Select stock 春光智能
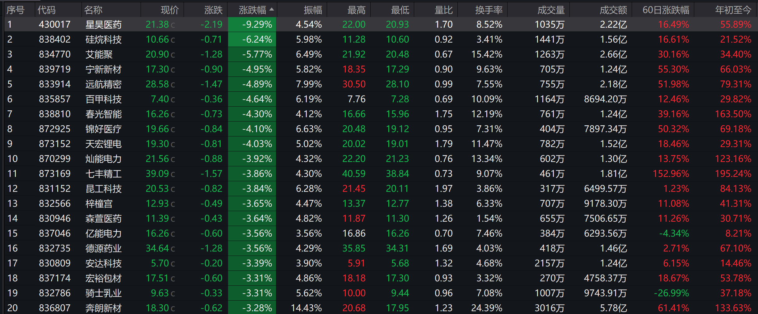The image size is (758, 314). (104, 114)
